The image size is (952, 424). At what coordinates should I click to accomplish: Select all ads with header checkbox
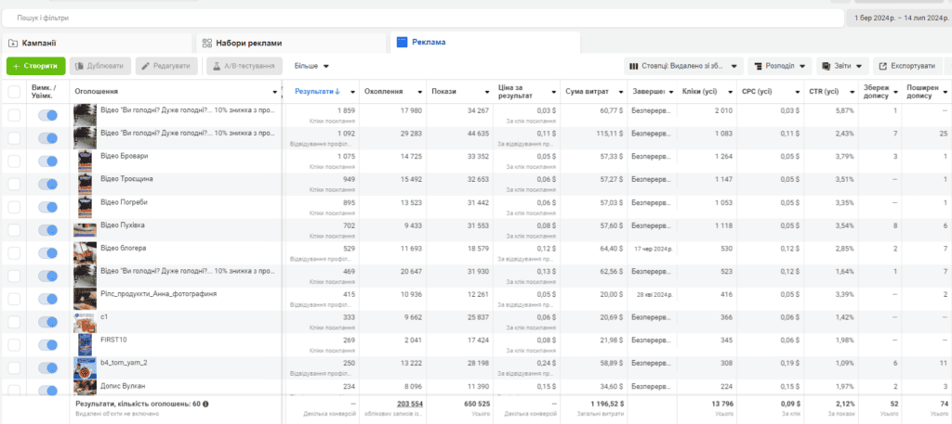pyautogui.click(x=14, y=92)
